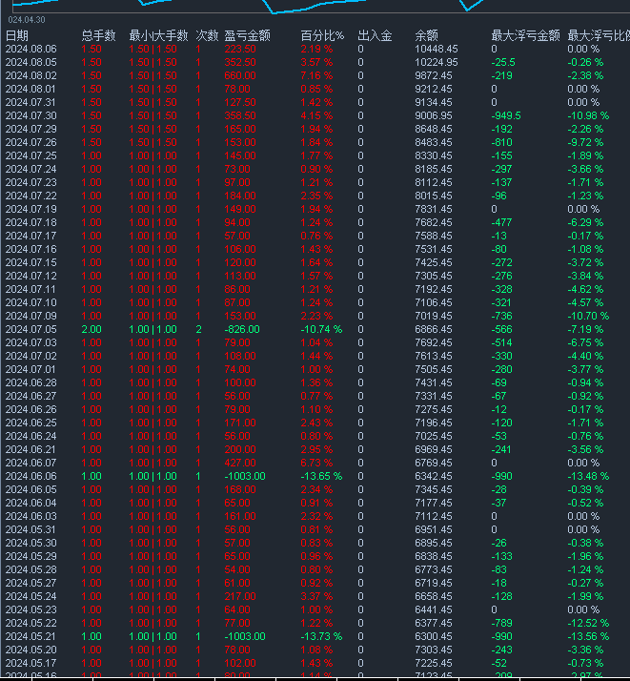Select the 2024.06.06 date row
The height and width of the screenshot is (681, 630).
point(30,476)
